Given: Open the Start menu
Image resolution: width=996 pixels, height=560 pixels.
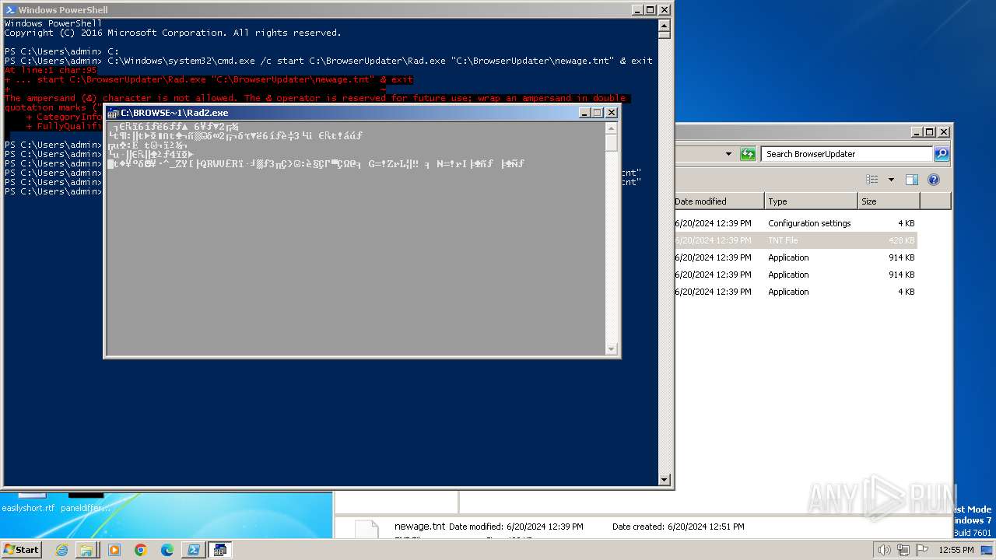Looking at the screenshot, I should 22,549.
